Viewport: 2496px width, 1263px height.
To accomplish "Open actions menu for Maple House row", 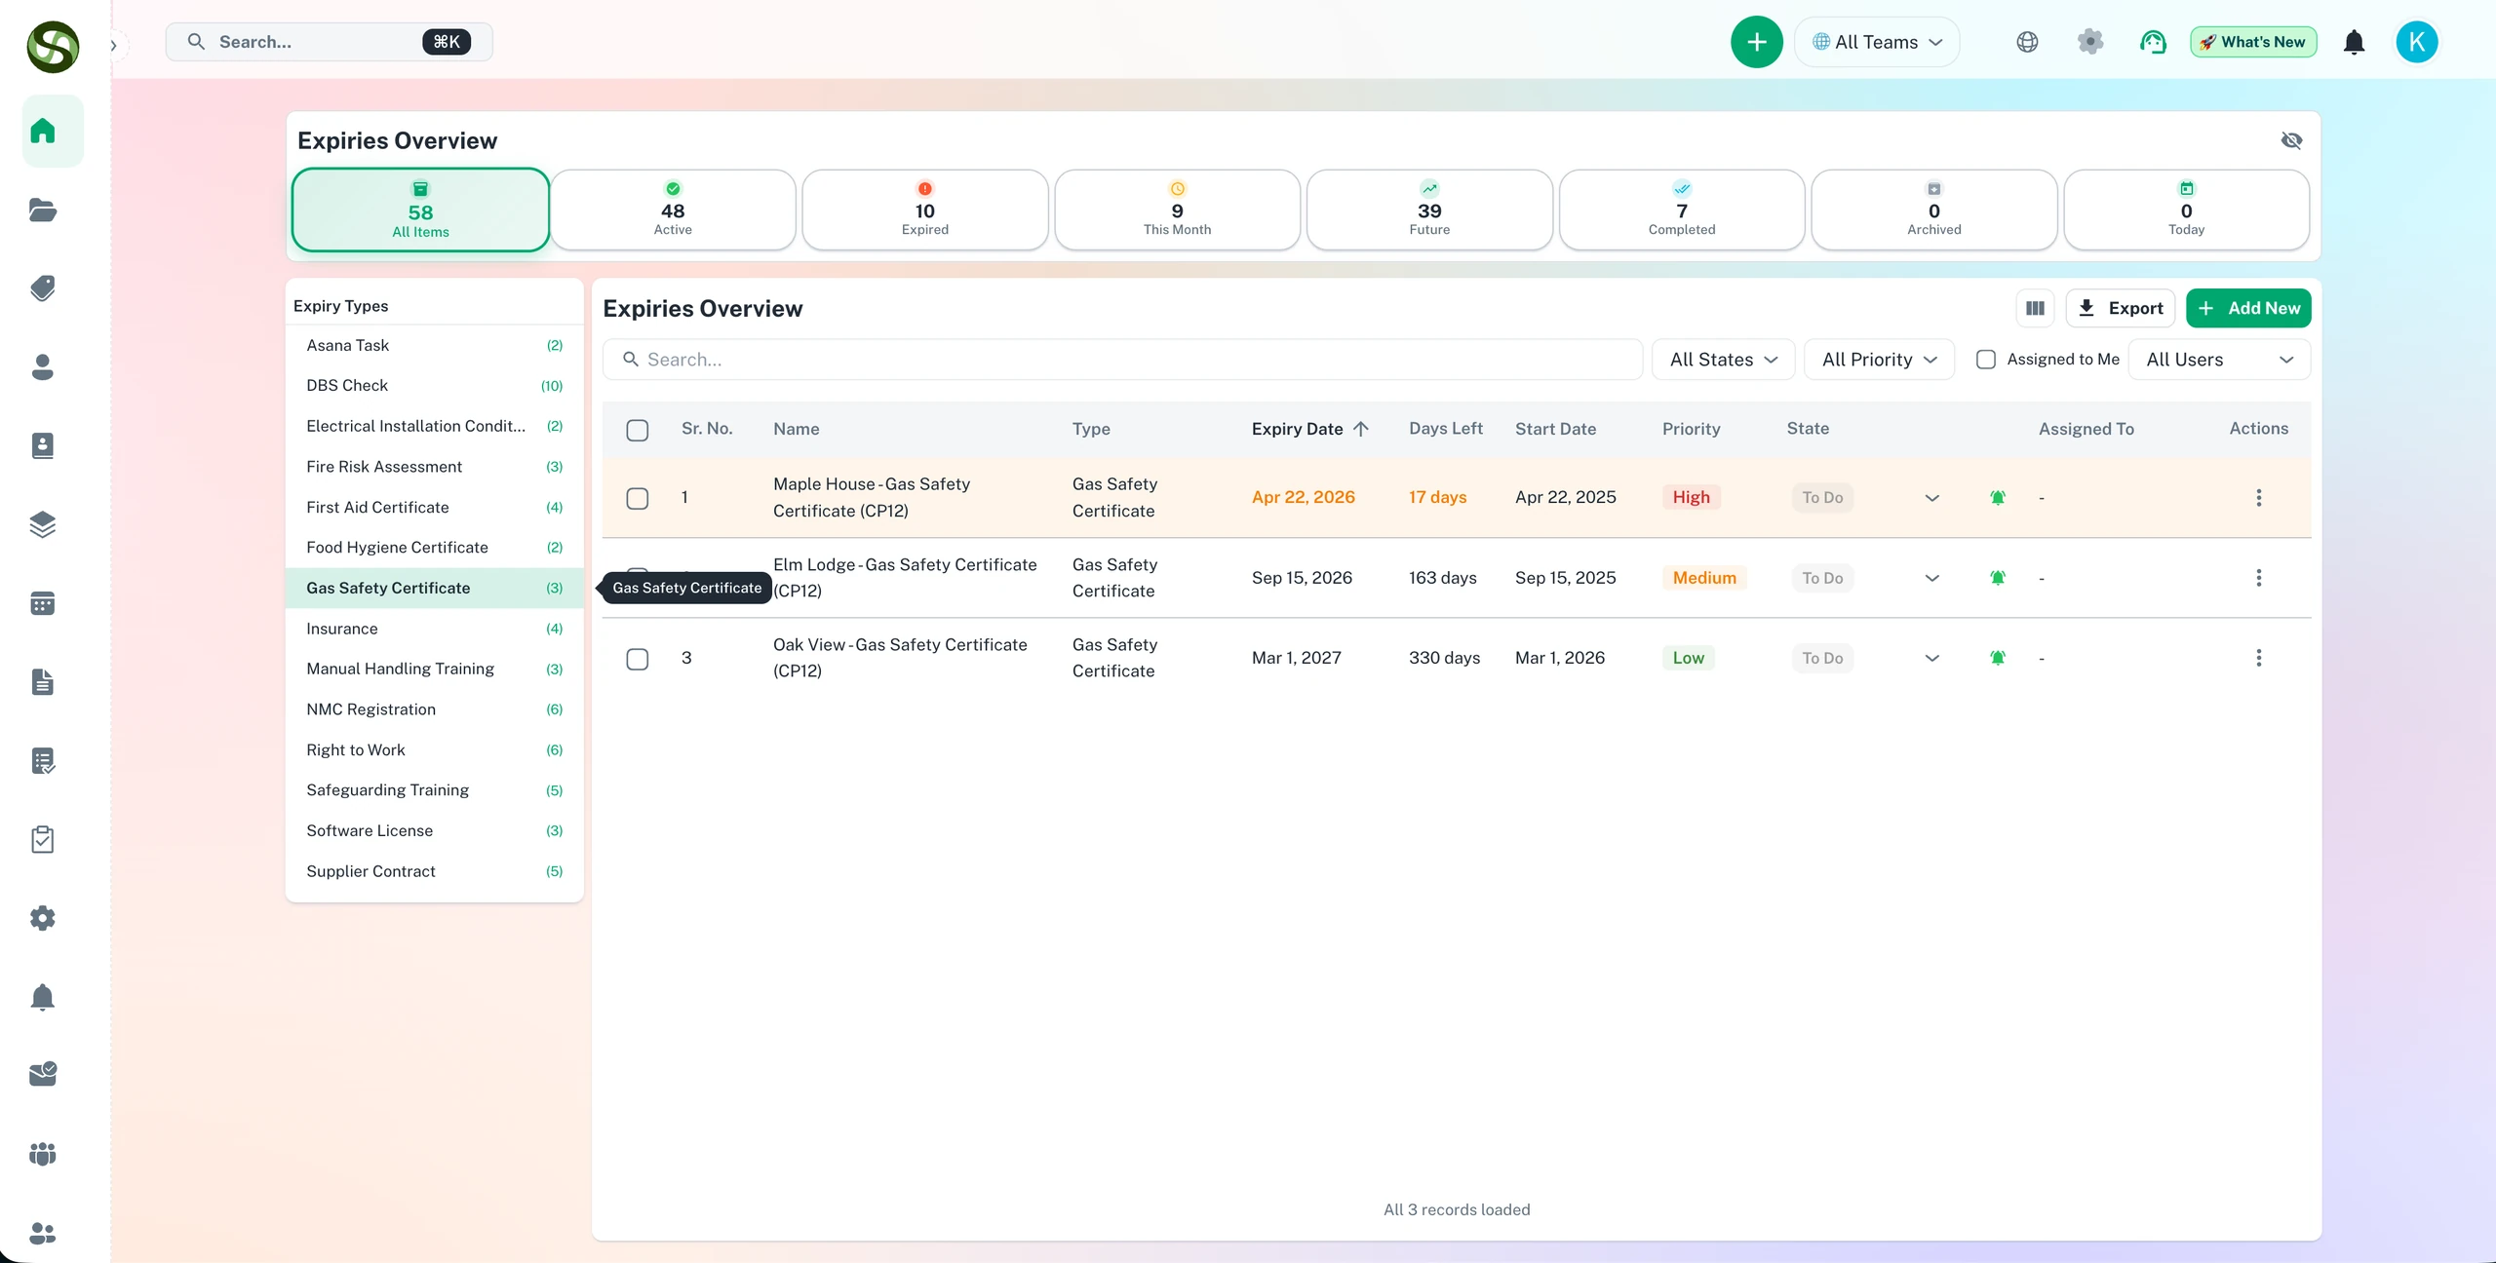I will point(2259,498).
